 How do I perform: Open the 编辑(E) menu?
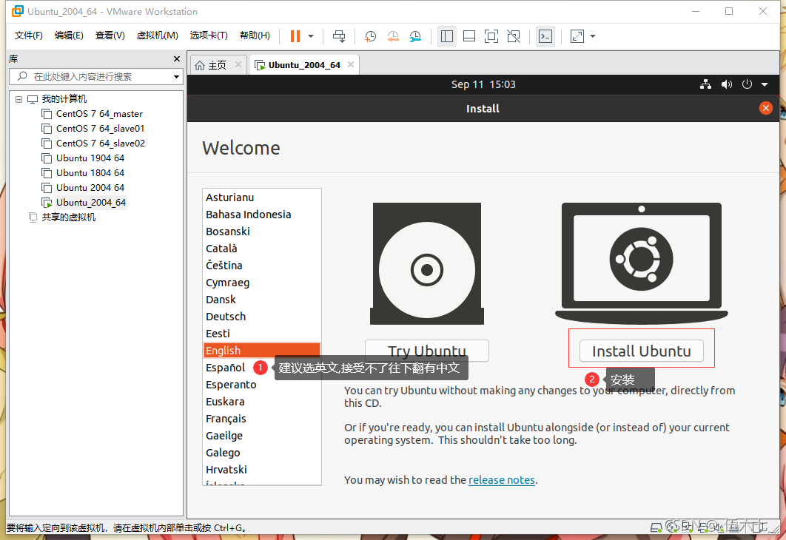[69, 35]
